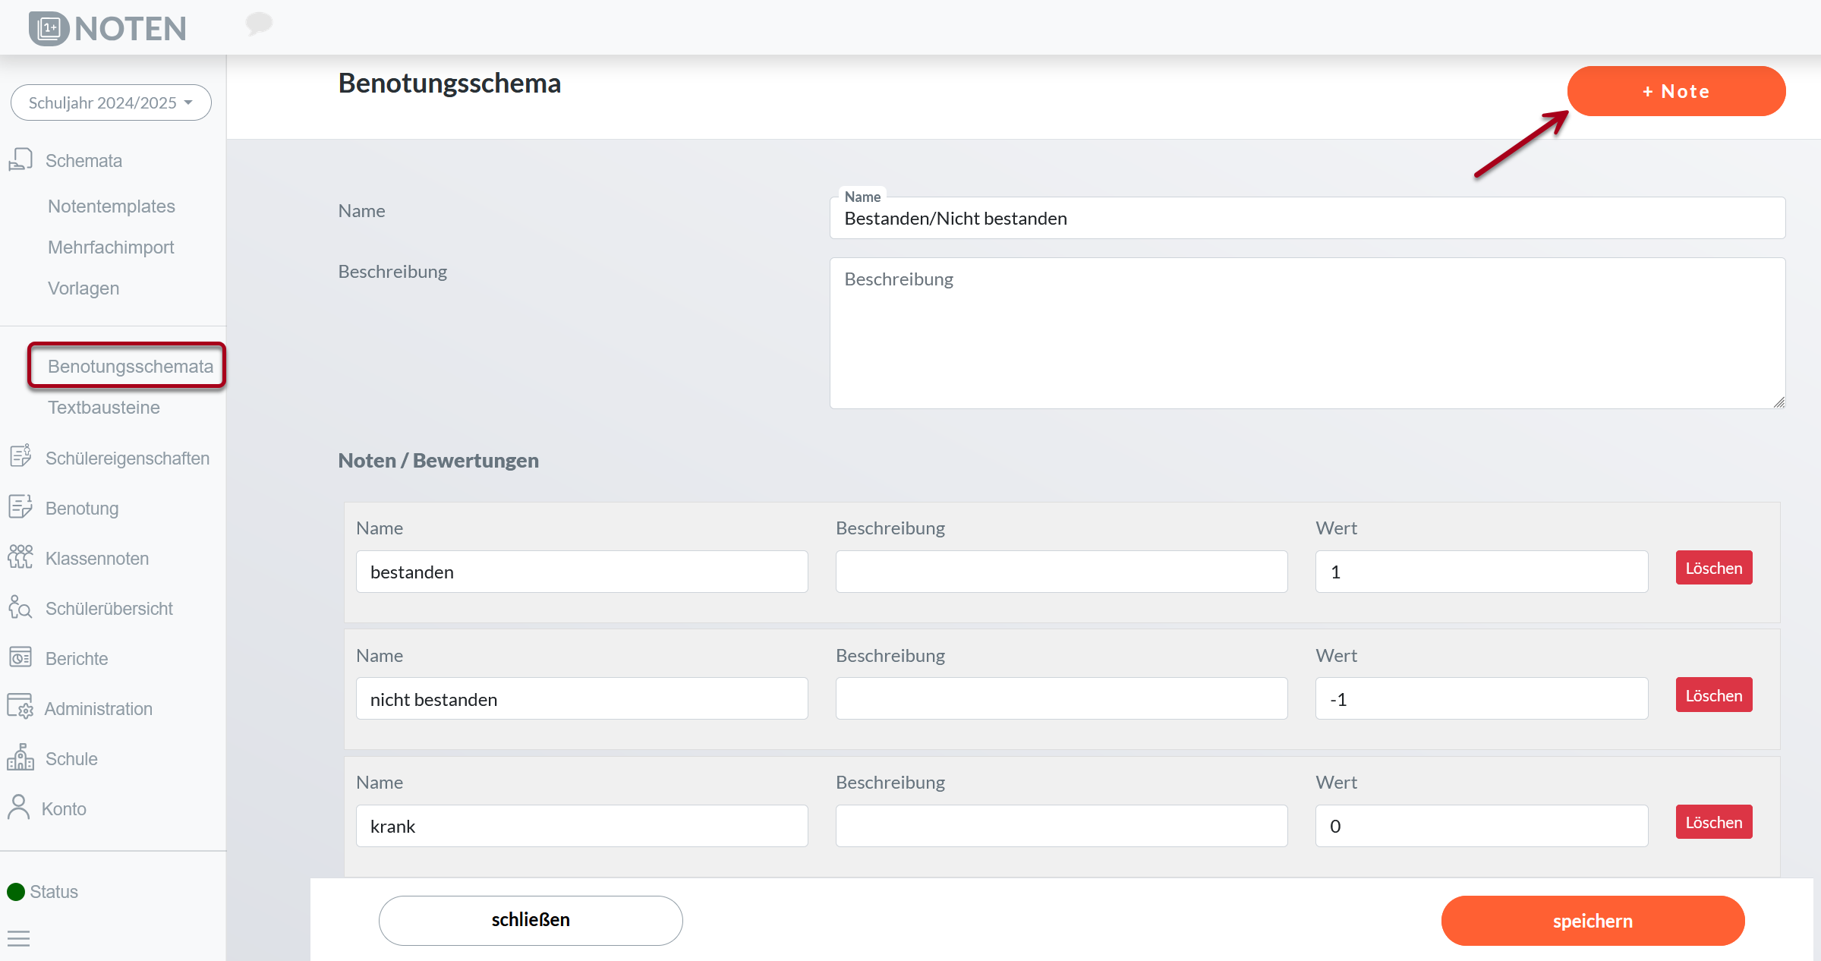Open Schülerübersicht via its magnifier icon
1821x961 pixels.
coord(20,607)
